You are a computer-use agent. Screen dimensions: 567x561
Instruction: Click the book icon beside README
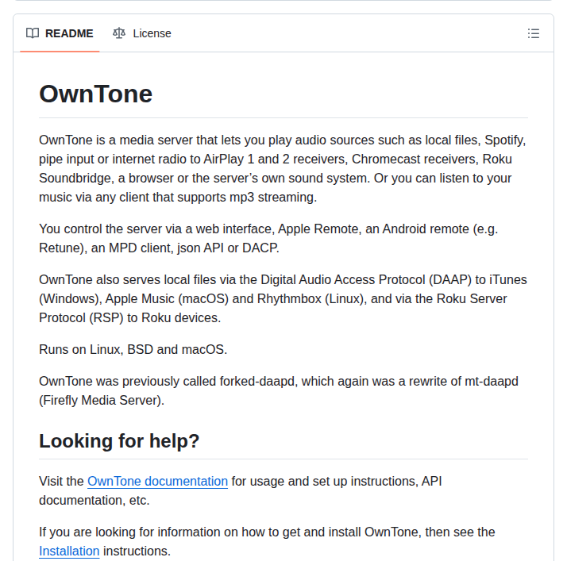[33, 33]
